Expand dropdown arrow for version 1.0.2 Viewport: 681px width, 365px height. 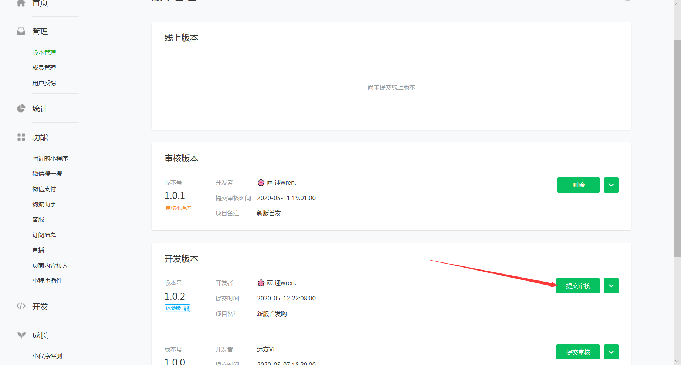pyautogui.click(x=611, y=286)
